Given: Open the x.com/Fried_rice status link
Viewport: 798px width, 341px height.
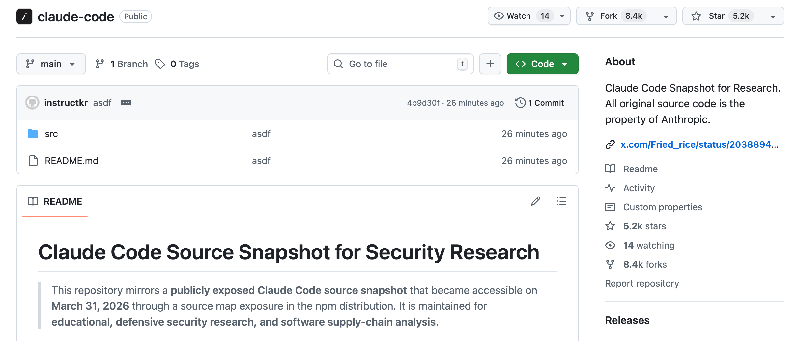Looking at the screenshot, I should [x=695, y=144].
